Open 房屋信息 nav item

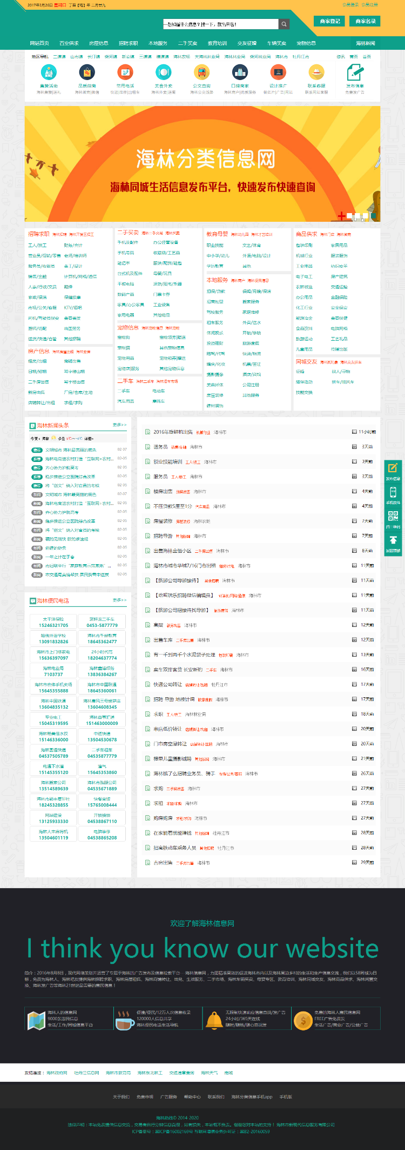[99, 43]
